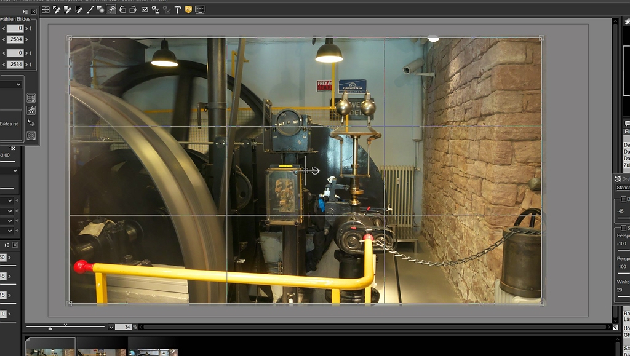Open the floating palette's panel menu icon
630x356 pixels.
[25, 12]
